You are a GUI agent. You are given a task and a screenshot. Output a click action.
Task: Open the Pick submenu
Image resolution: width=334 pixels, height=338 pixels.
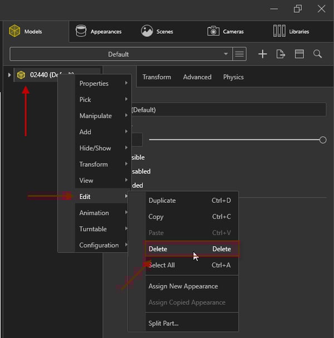tap(103, 100)
